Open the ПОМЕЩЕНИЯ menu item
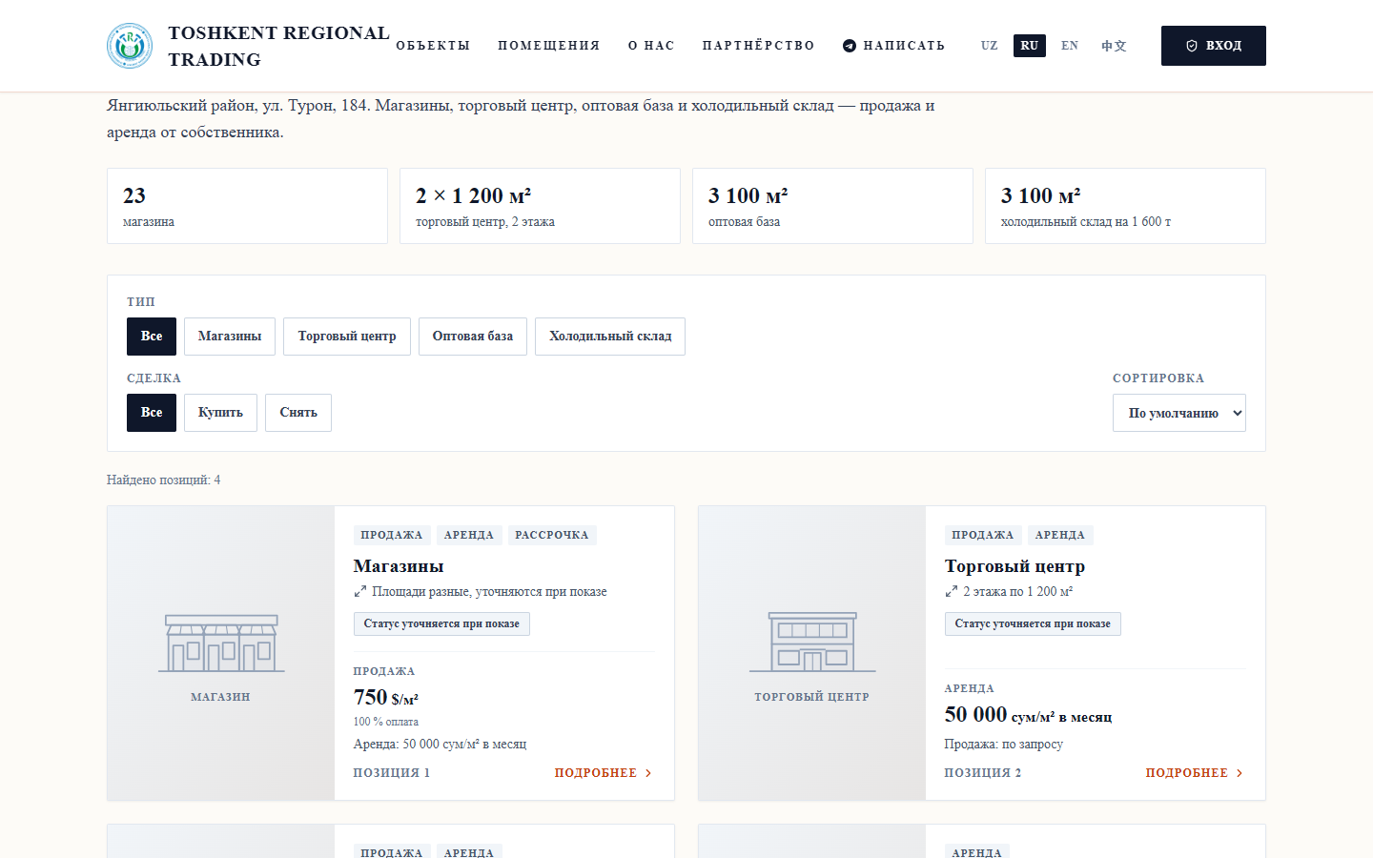1373x858 pixels. tap(549, 46)
